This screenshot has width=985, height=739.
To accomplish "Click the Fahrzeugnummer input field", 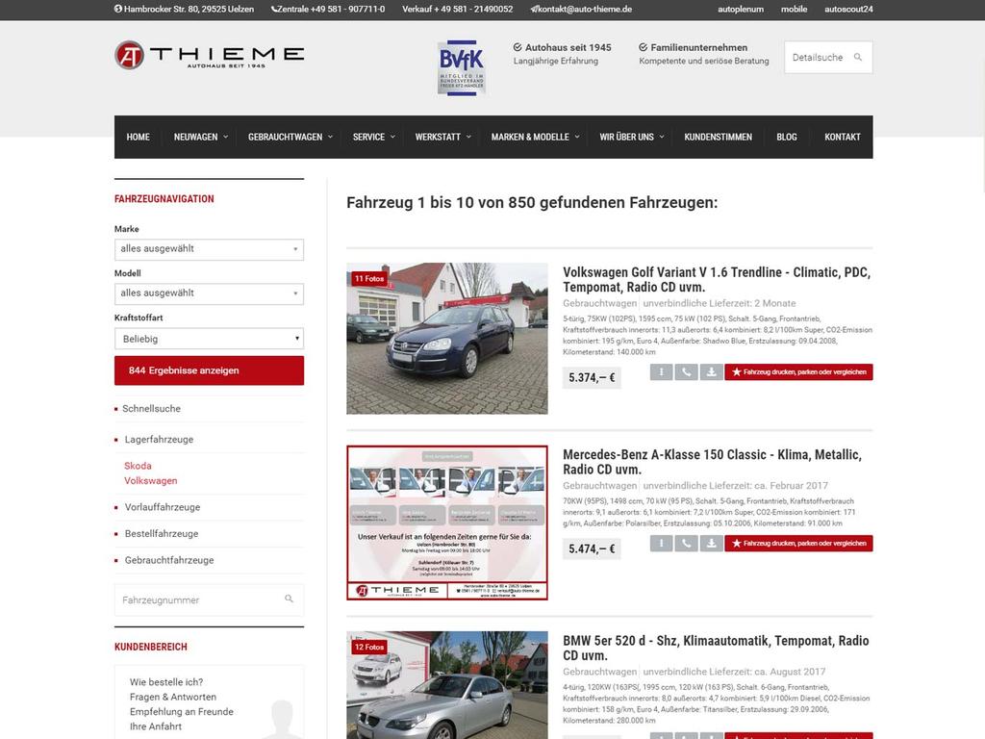I will point(209,600).
